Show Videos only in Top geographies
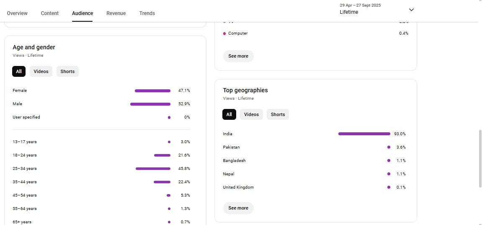482x225 pixels. 251,114
